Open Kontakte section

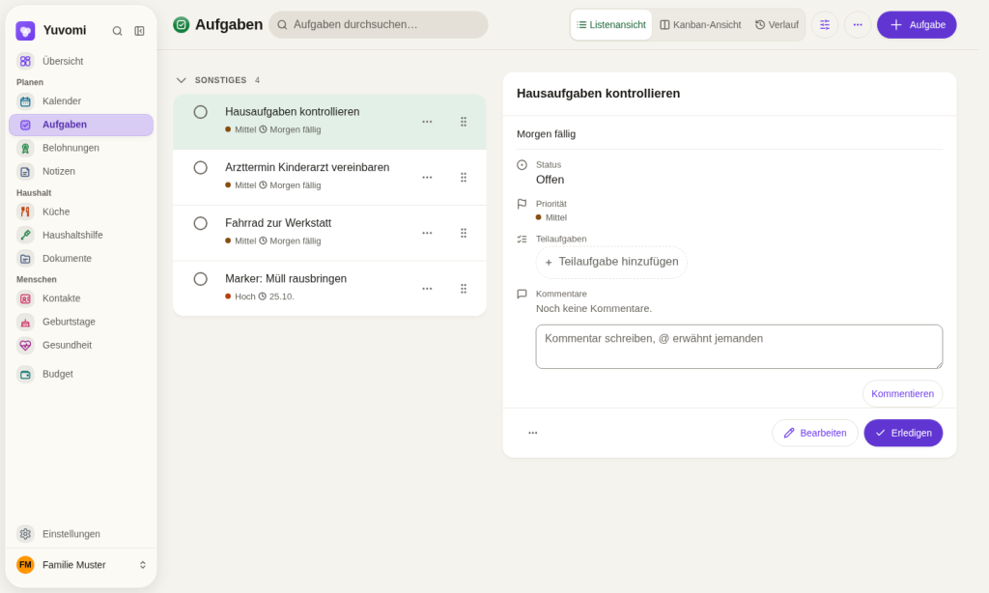pos(81,298)
